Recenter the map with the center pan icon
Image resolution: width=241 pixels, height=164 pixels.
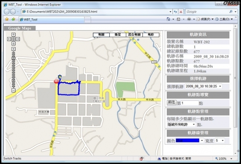click(14, 39)
